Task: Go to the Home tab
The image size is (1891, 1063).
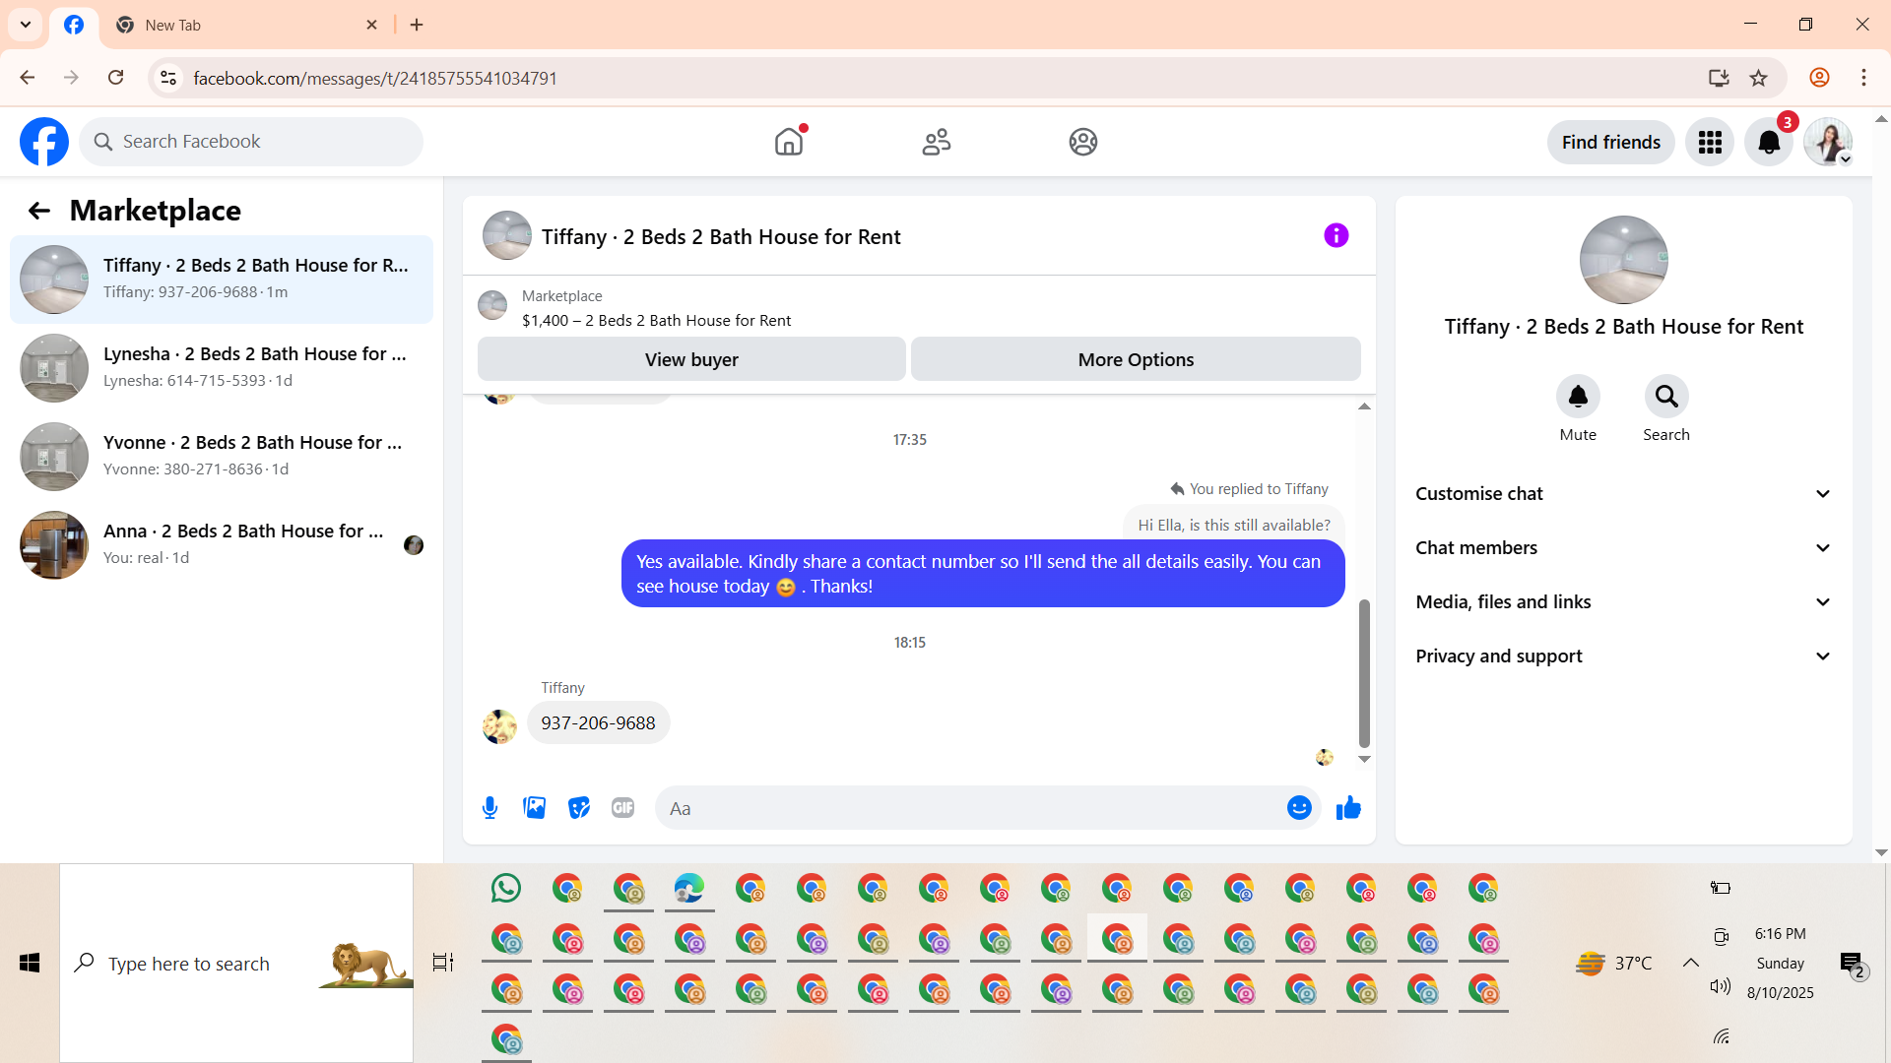Action: pyautogui.click(x=789, y=143)
